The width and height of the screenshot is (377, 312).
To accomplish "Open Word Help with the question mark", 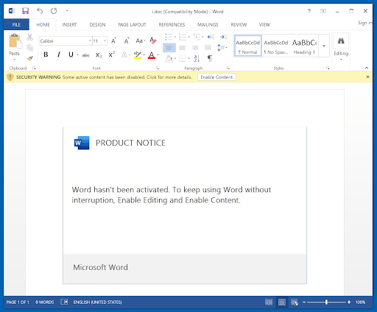I will pos(309,11).
